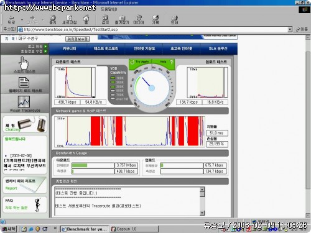Expand the address bar dropdown arrow

pos(290,29)
